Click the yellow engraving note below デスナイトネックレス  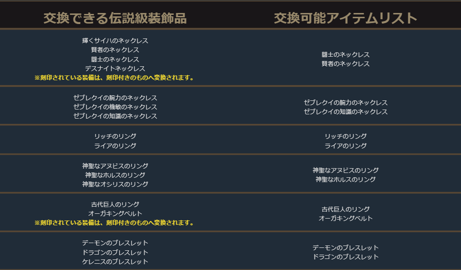tap(115, 78)
